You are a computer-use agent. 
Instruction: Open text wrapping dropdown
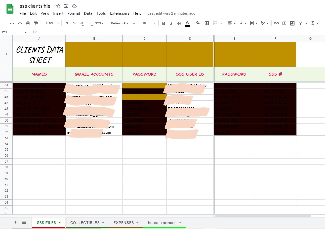pos(254,23)
